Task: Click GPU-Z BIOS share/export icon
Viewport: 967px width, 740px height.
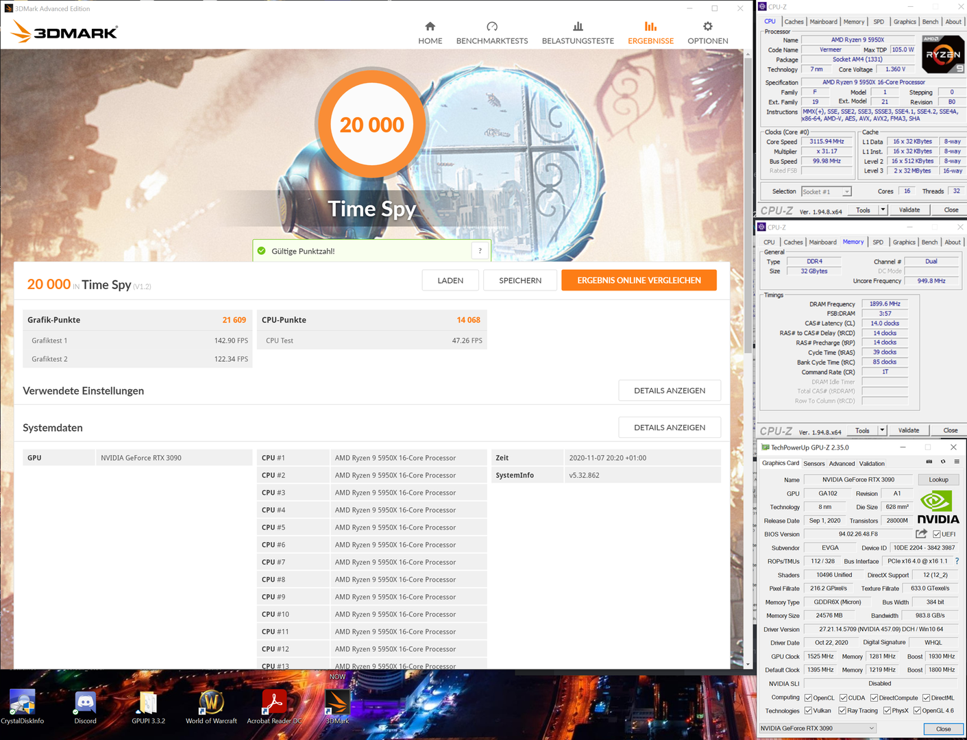Action: tap(921, 534)
